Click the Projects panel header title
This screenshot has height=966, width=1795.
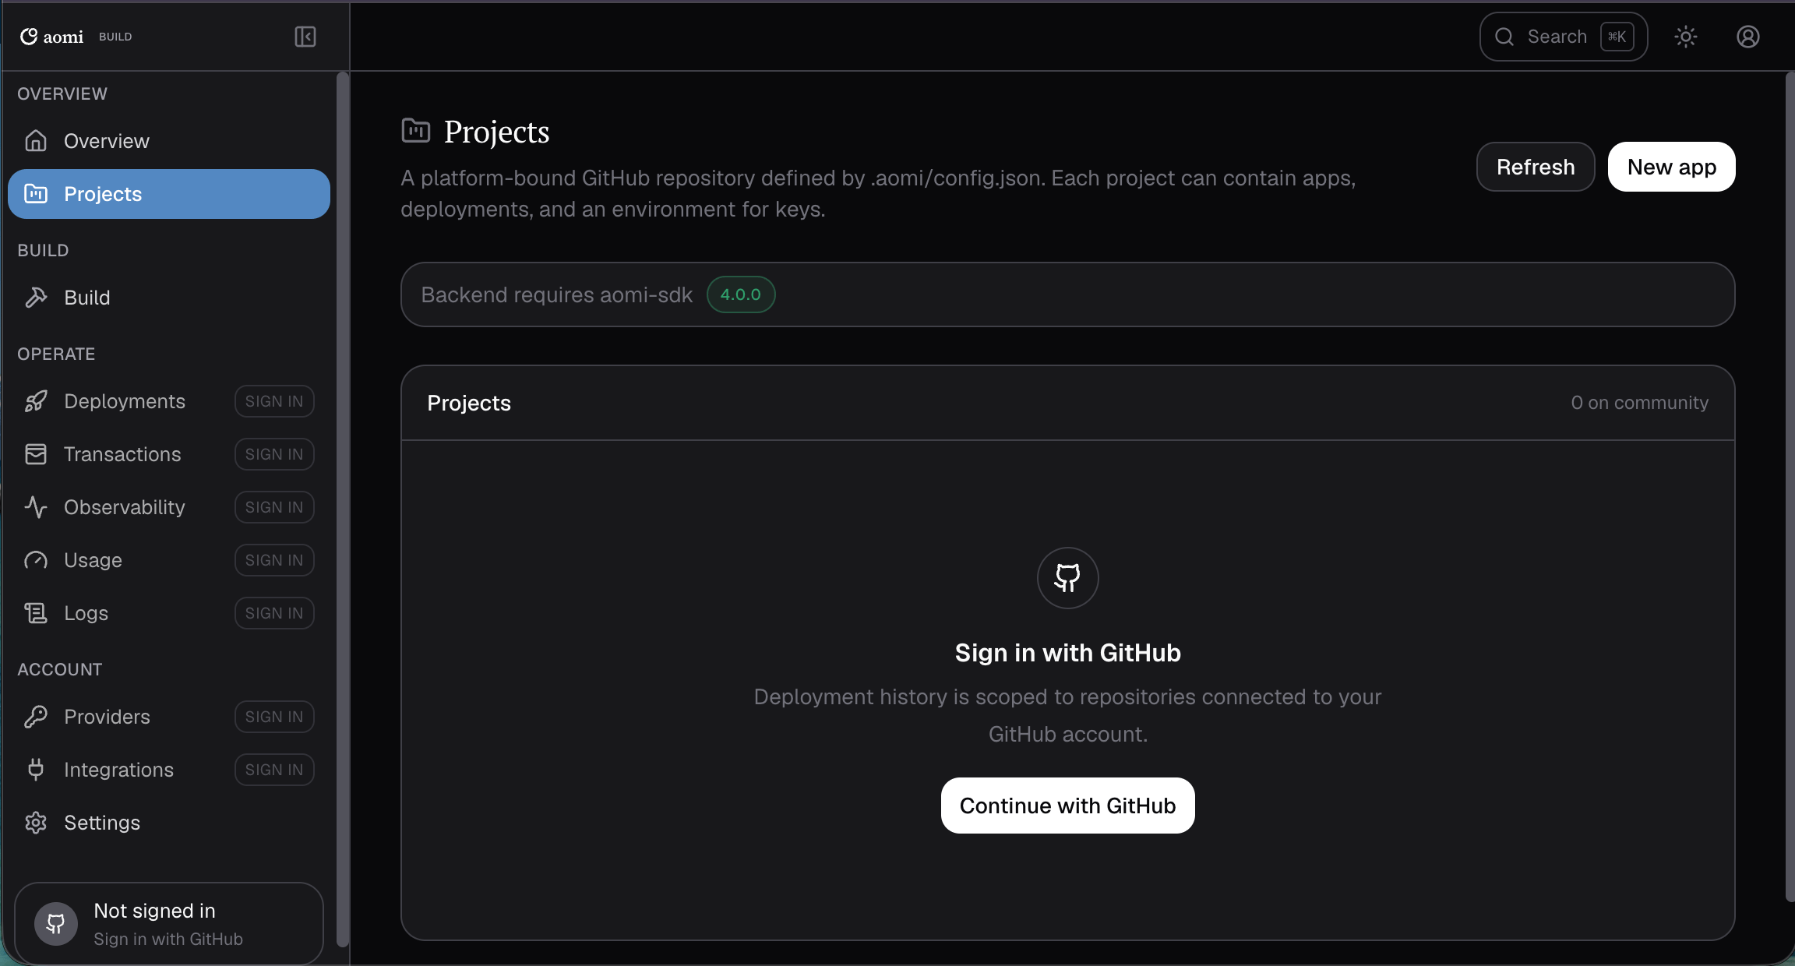469,403
